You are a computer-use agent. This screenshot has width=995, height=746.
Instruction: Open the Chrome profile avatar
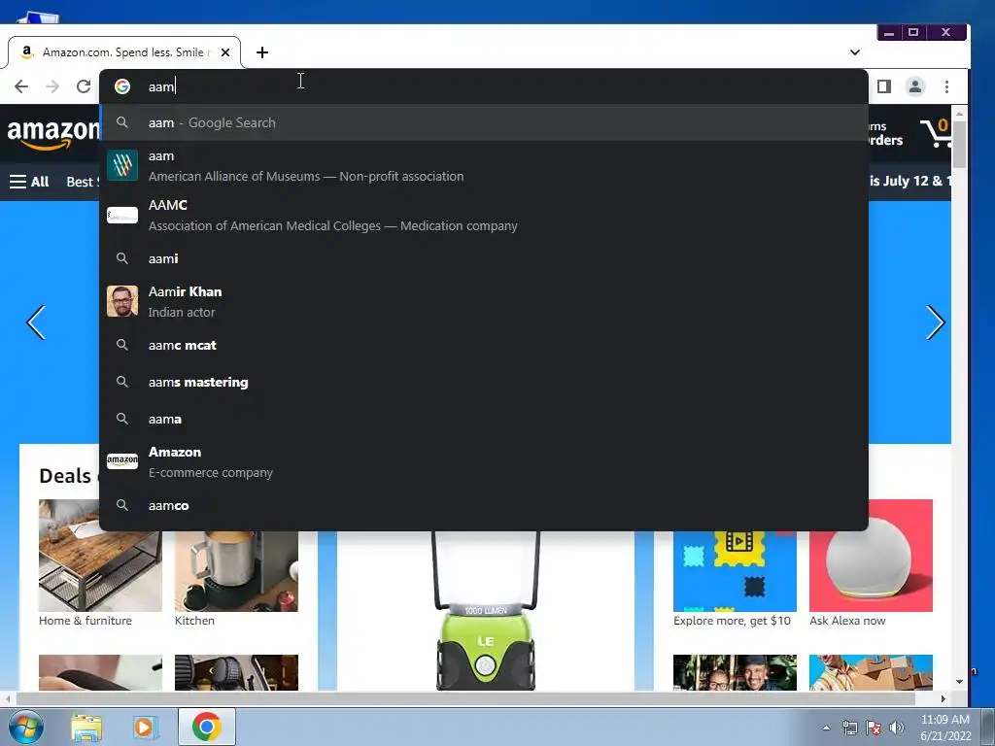click(x=915, y=86)
